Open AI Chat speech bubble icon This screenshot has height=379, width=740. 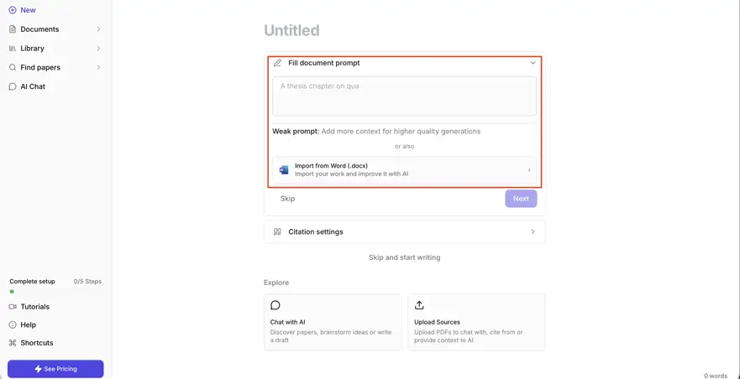(13, 86)
